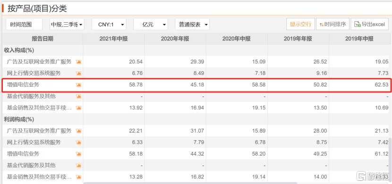The width and height of the screenshot is (392, 184).
Task: Open chart icon for 增值电信业务 revenue row
Action: (x=78, y=85)
